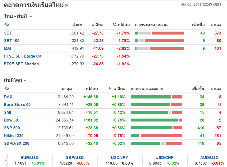Select the Nikkei 225 index
227x167 pixels.
[x=14, y=136]
